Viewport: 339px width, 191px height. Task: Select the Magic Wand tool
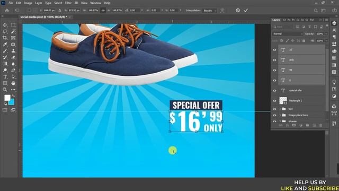[x=13, y=32]
